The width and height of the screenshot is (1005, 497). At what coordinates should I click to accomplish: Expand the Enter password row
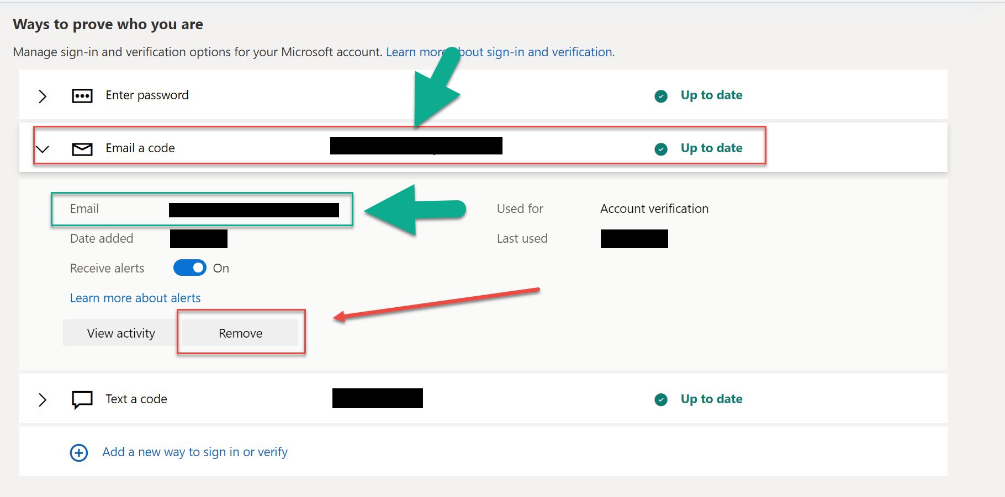click(x=43, y=96)
